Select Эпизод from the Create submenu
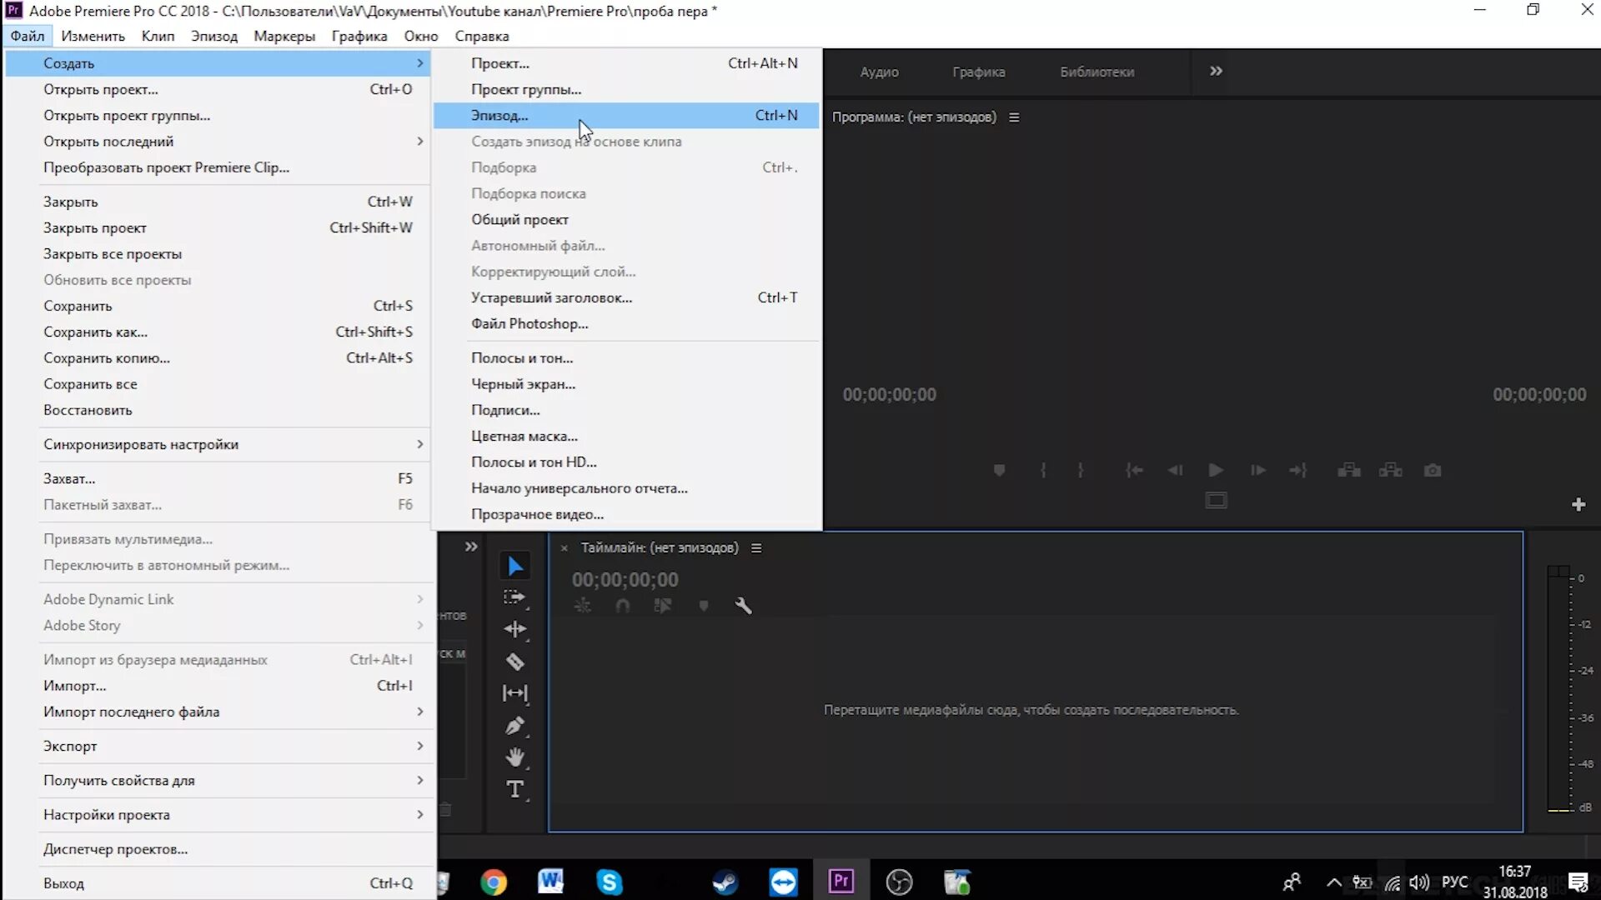Image resolution: width=1601 pixels, height=900 pixels. 499,114
